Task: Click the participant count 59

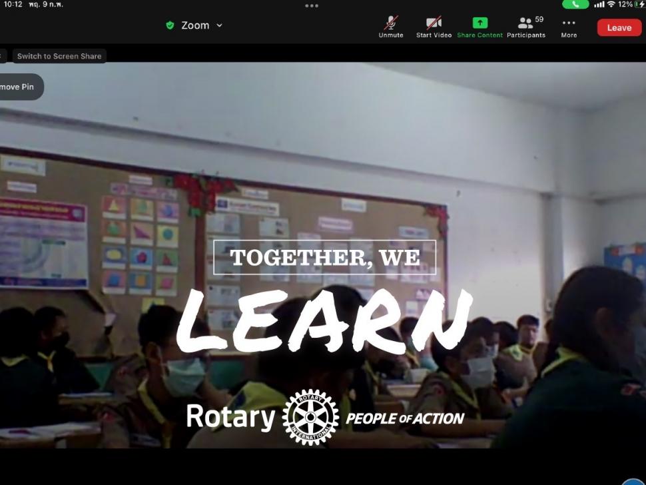Action: 539,19
